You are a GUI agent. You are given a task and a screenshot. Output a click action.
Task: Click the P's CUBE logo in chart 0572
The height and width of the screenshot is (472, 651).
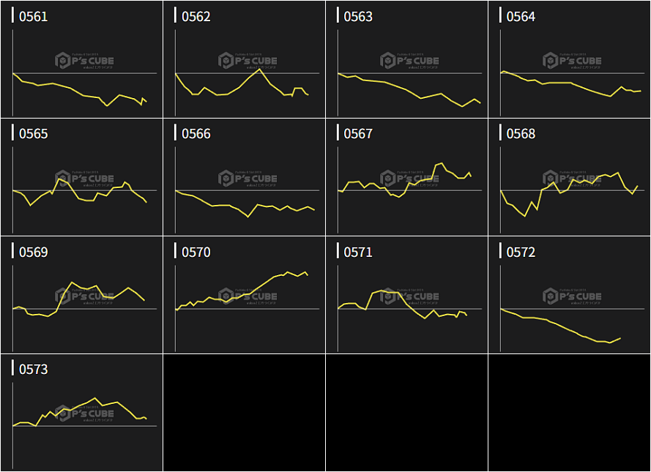tap(573, 296)
